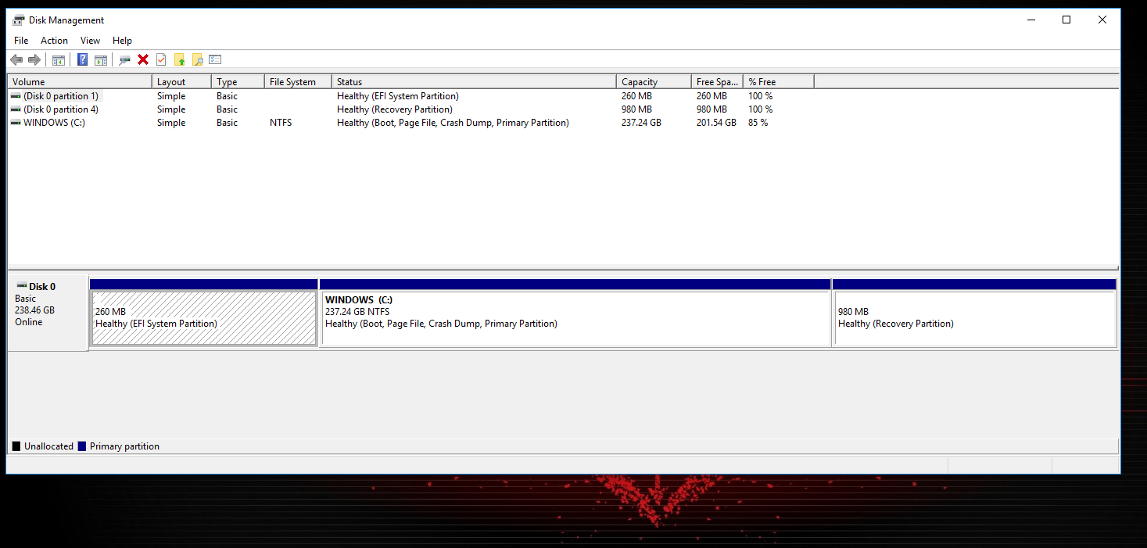
Task: Toggle the Show/Hide Console Tree icon
Action: [58, 59]
